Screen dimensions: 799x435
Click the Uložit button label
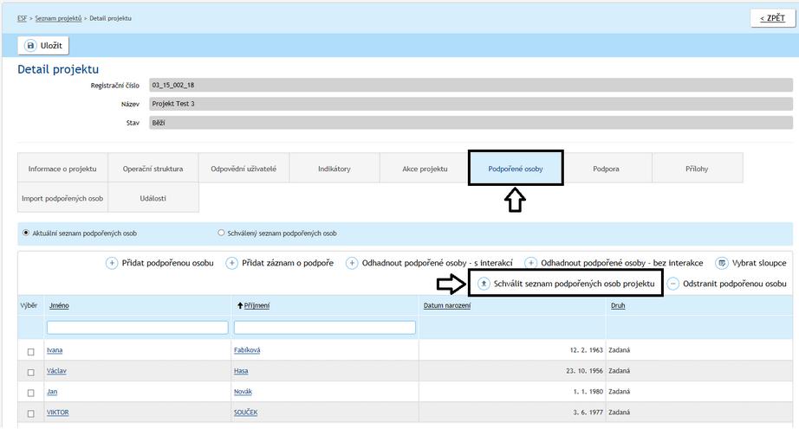coord(51,45)
